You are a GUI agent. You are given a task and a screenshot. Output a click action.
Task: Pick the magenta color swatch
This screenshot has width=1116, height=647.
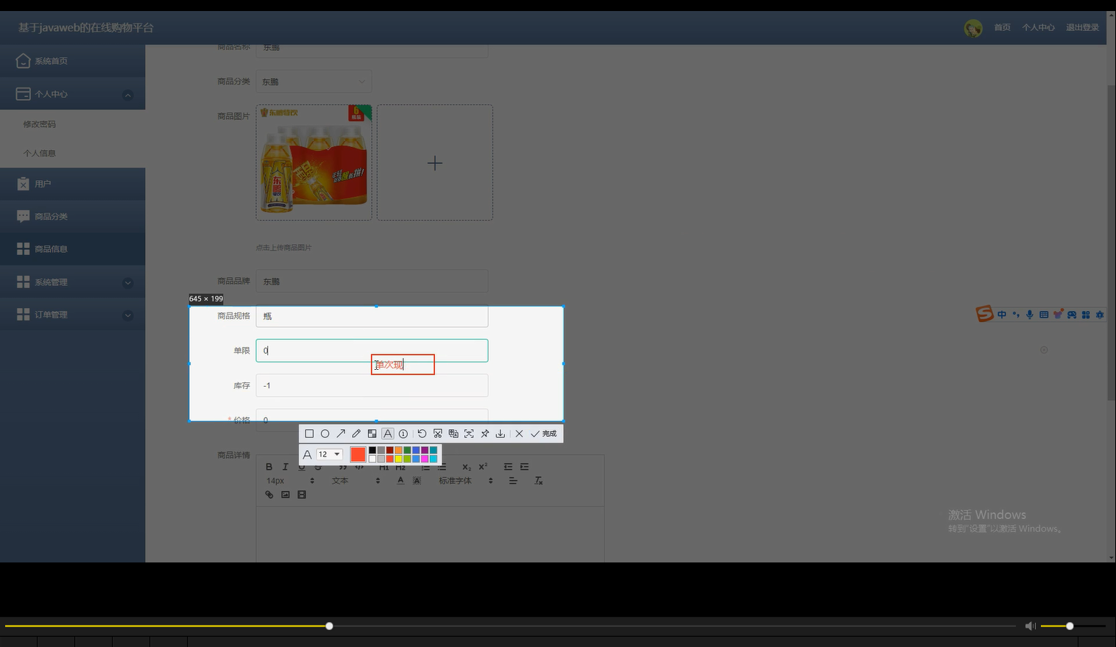tap(425, 459)
